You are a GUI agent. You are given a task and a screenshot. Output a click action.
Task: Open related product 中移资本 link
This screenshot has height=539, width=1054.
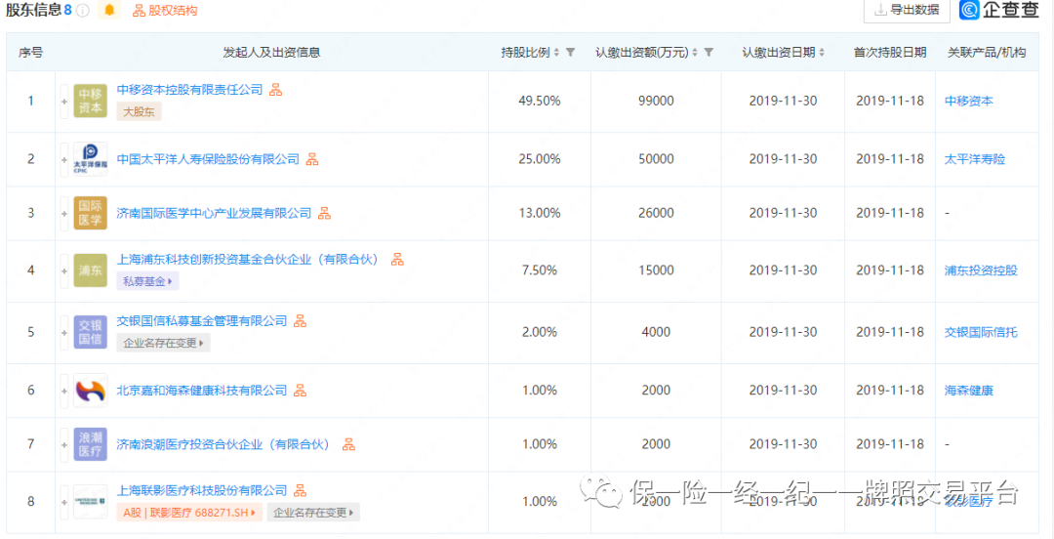pos(969,102)
